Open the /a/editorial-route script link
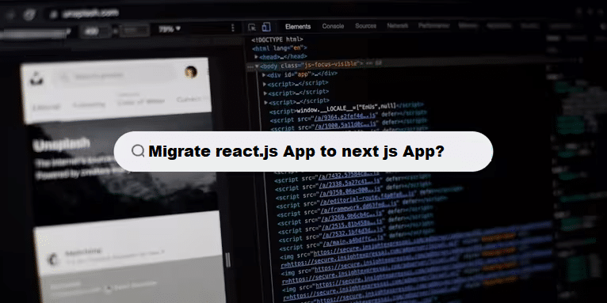Screen dimensions: 607x303 click(368, 198)
